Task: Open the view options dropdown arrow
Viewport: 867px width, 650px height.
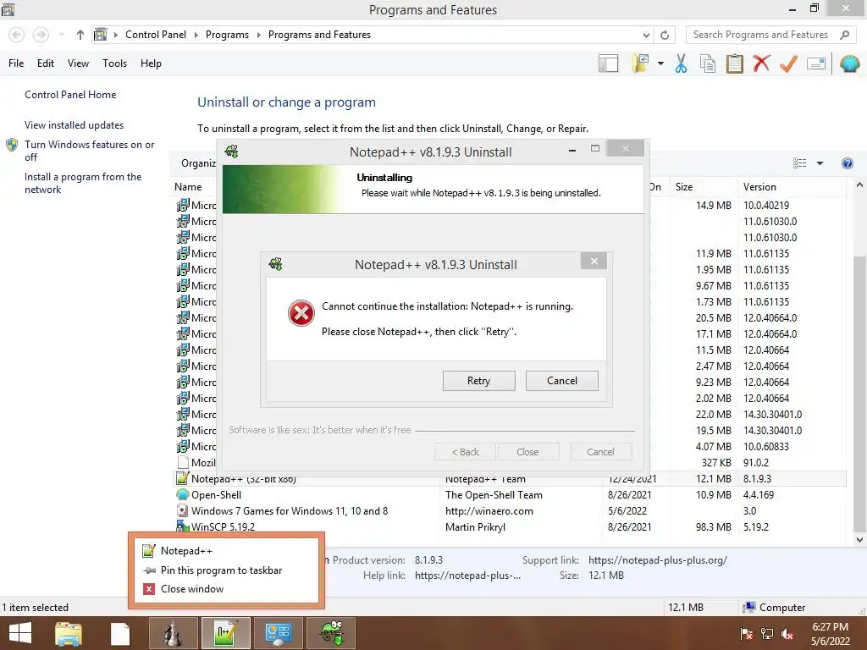Action: pyautogui.click(x=820, y=163)
